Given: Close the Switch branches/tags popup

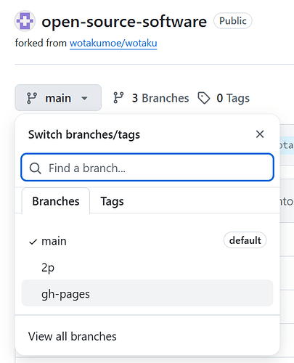Looking at the screenshot, I should click(260, 134).
